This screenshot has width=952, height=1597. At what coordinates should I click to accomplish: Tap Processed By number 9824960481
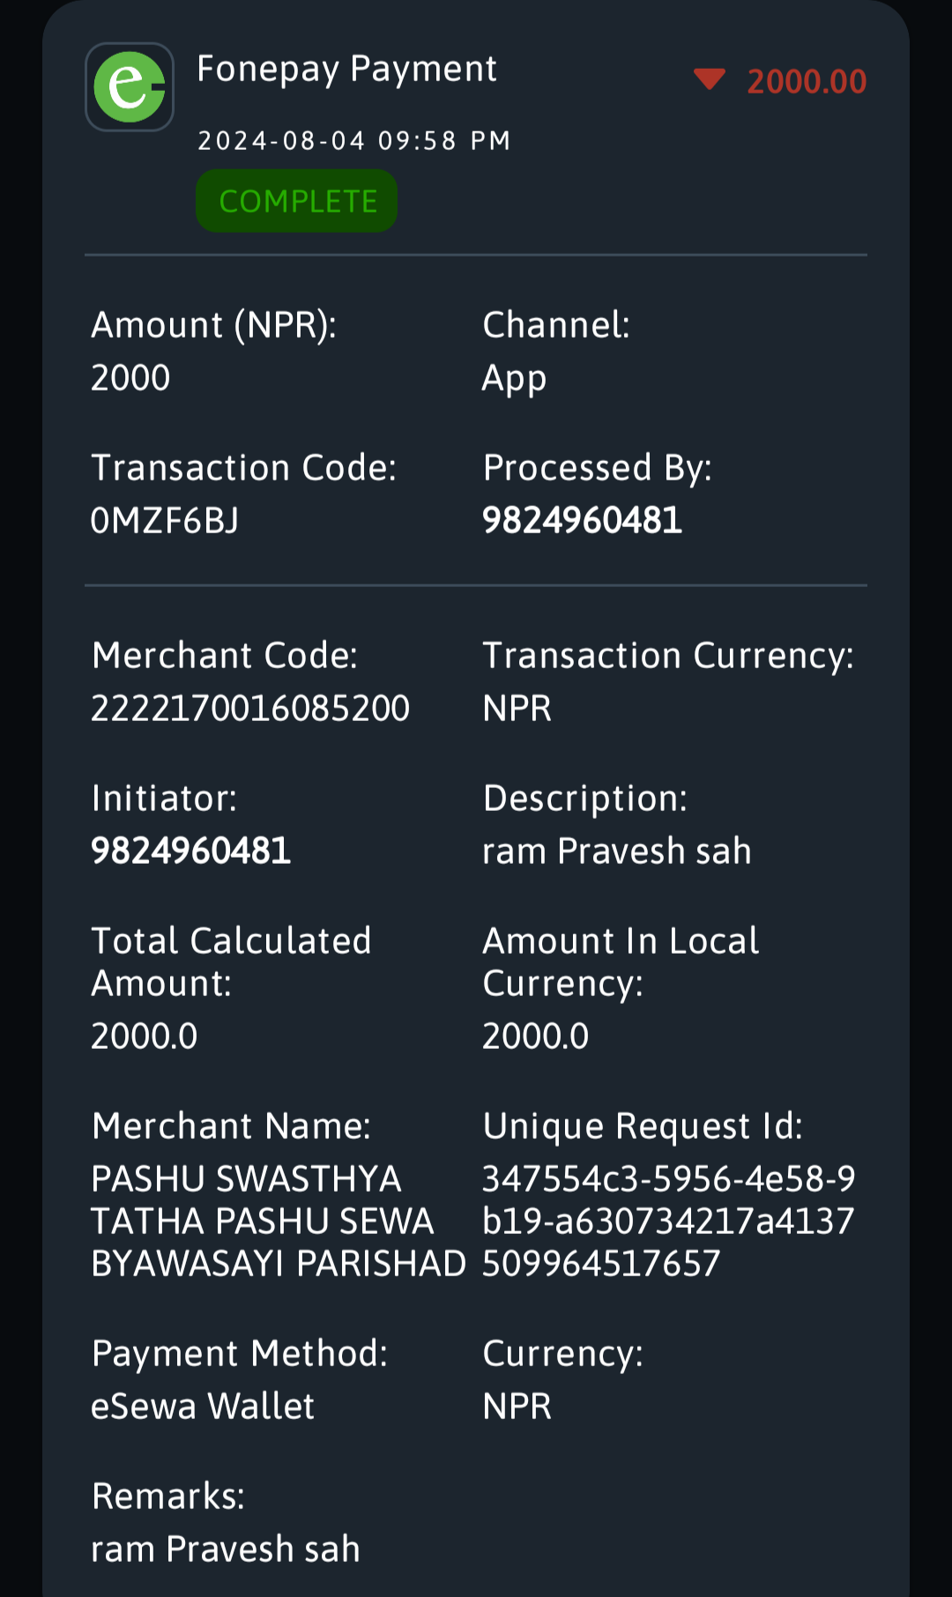pyautogui.click(x=582, y=521)
